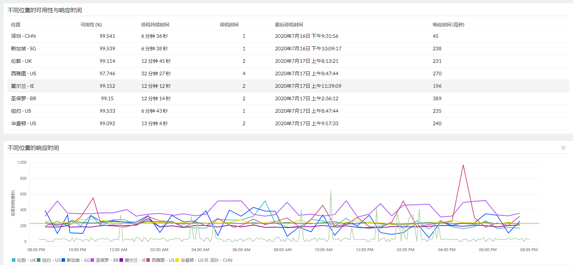Click last downtime 2020年7月17日 上午11:39:09
Viewport: 573px width, 265px height.
tap(308, 86)
